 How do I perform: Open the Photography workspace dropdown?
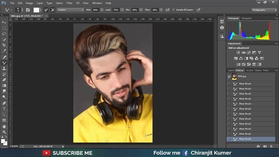(x=264, y=10)
